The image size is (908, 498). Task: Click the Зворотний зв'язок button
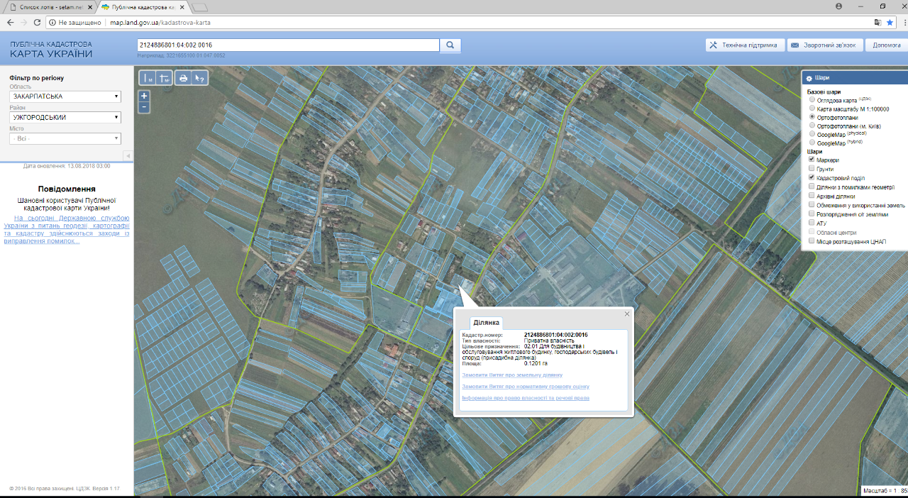coord(825,45)
